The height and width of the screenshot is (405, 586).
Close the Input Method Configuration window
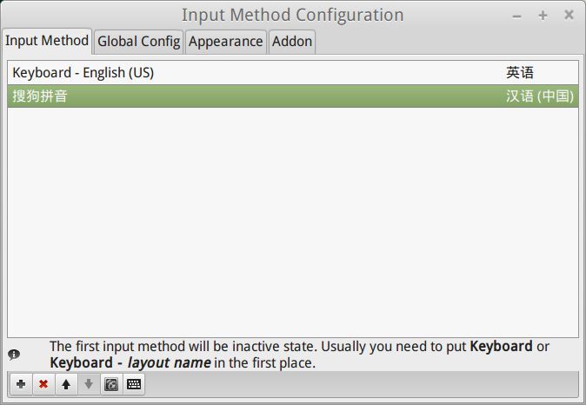point(569,15)
